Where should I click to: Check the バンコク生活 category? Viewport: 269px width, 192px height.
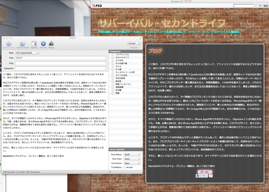pos(113,75)
